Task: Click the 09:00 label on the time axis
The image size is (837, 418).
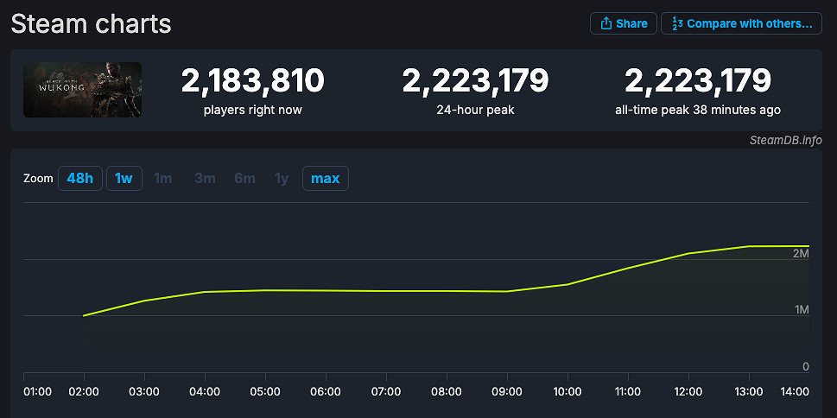Action: (x=506, y=391)
